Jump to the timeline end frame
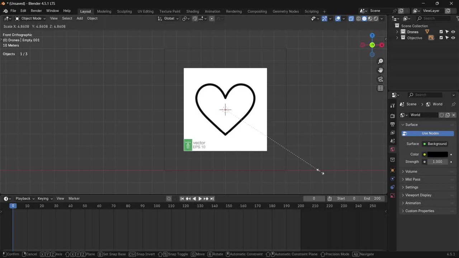This screenshot has width=459, height=258. tap(212, 199)
